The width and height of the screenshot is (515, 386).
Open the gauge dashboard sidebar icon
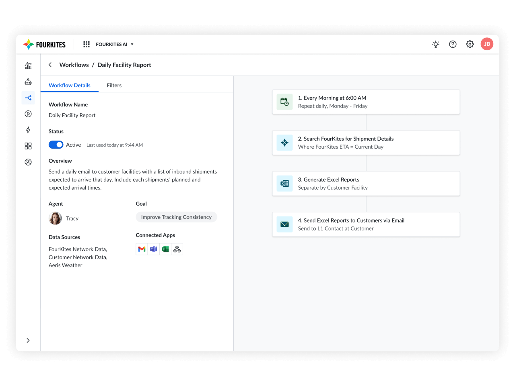tap(28, 162)
